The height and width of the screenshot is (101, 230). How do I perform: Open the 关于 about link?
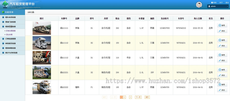coord(221,3)
